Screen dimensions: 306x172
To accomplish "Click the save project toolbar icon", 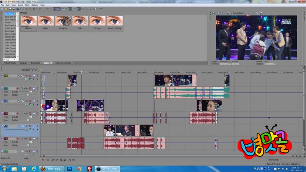I will [10, 9].
